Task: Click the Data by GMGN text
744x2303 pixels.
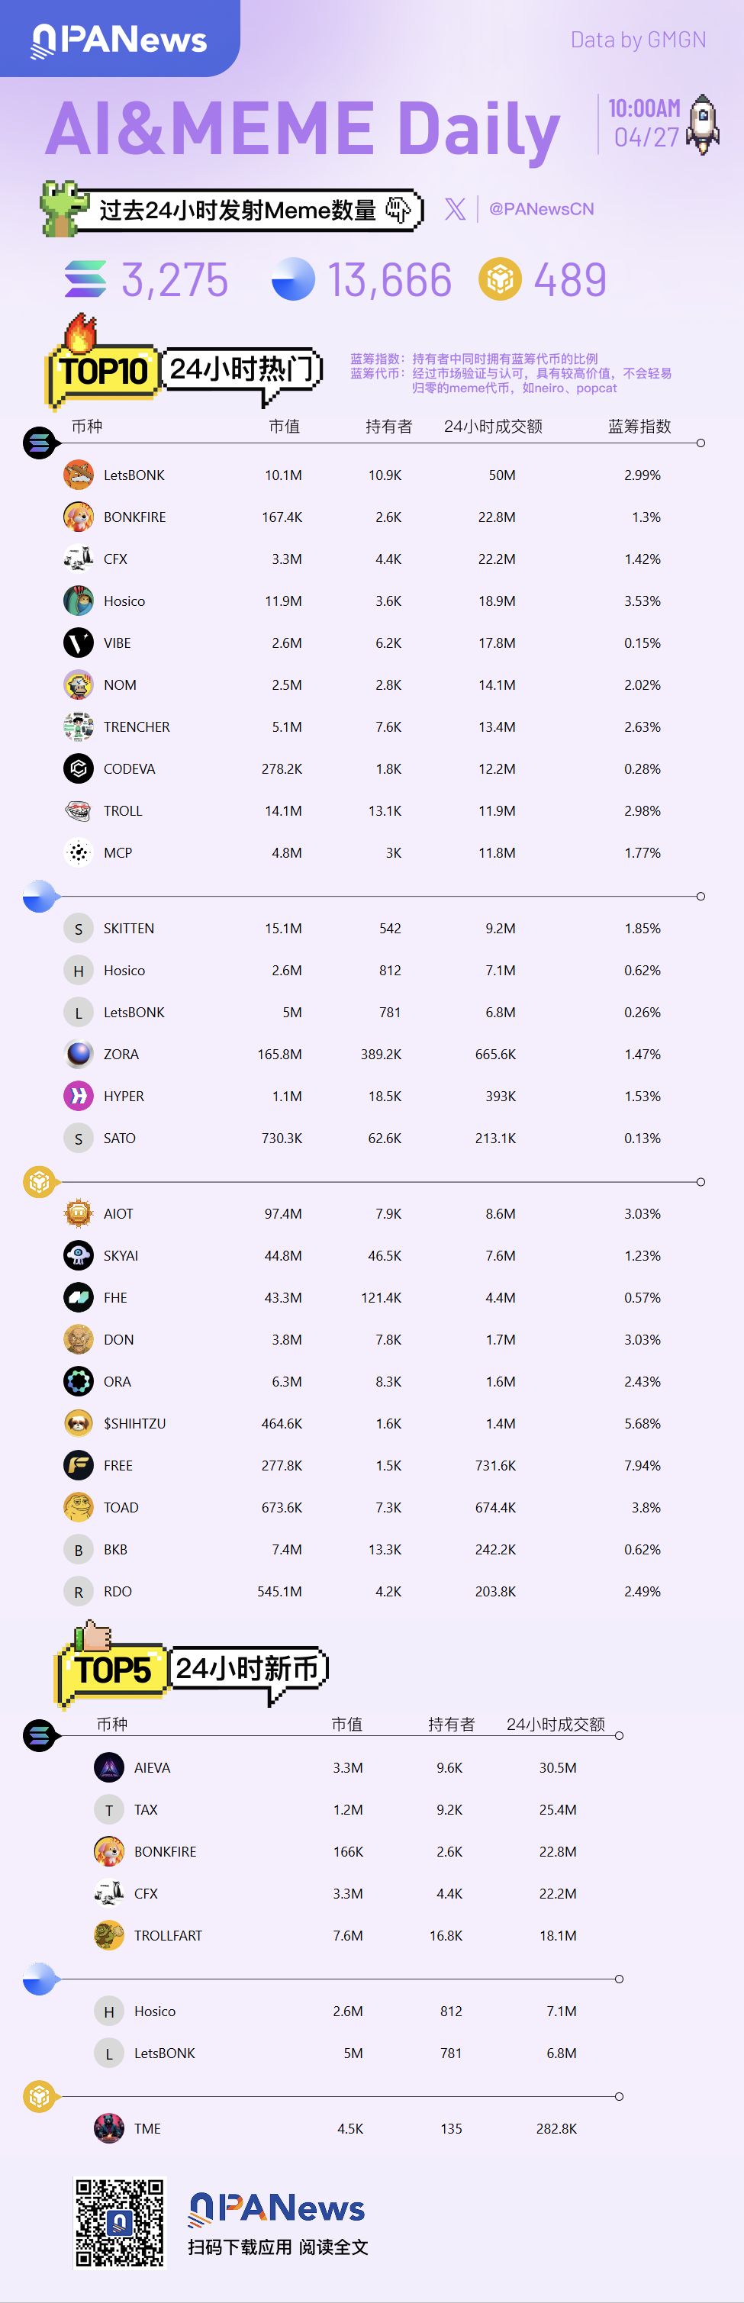Action: point(638,40)
